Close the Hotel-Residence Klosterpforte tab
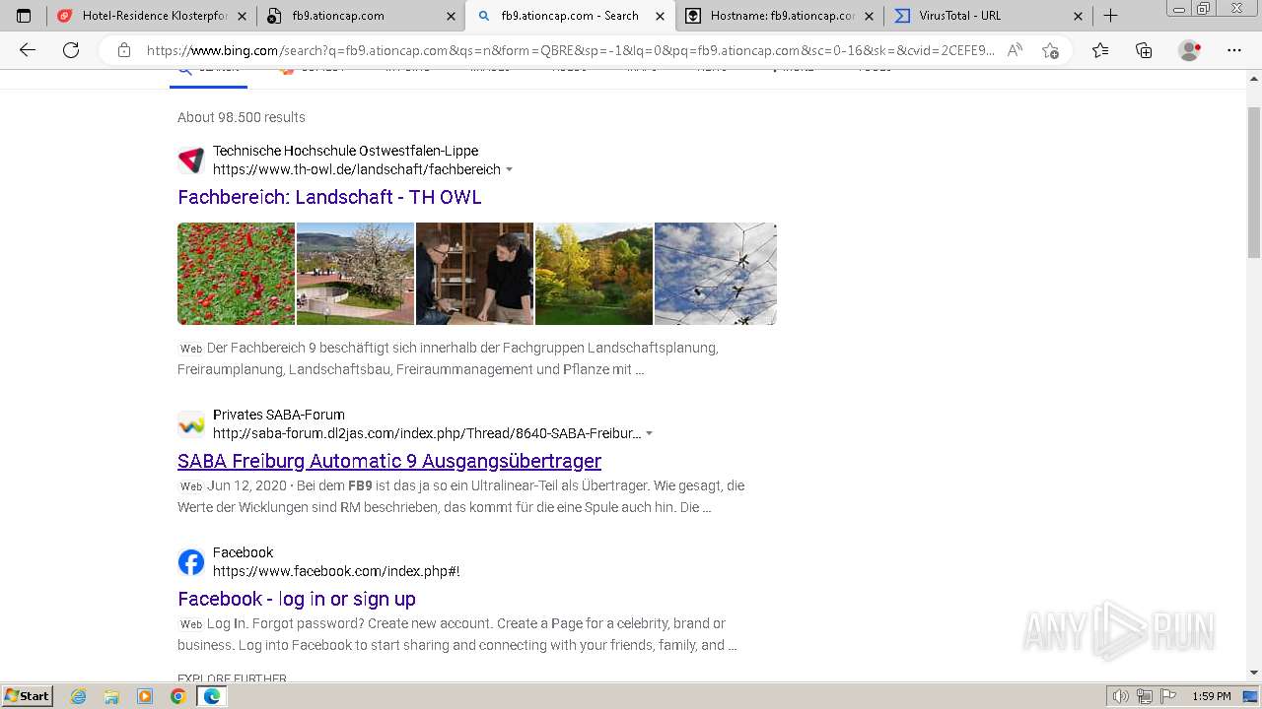Viewport: 1262px width, 709px height. [x=243, y=16]
